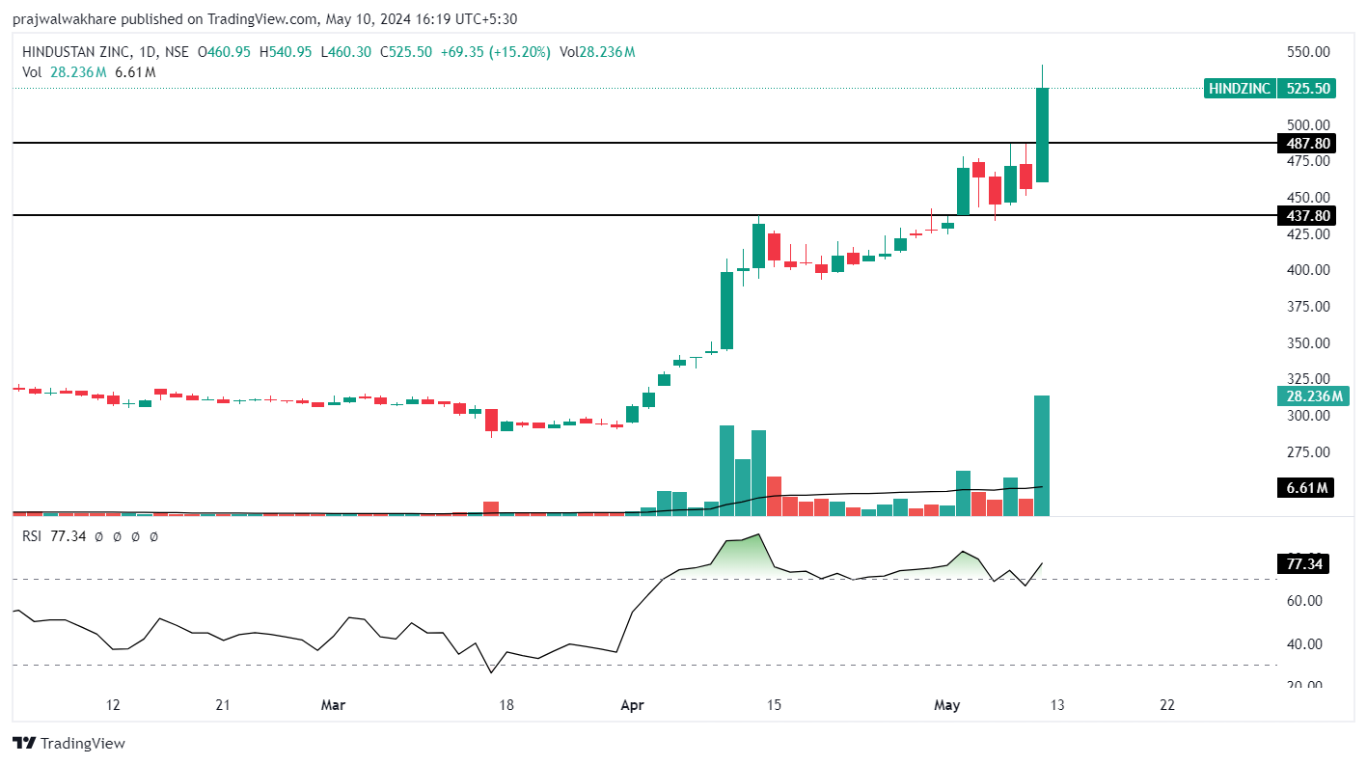Click the low value L460.30
This screenshot has height=764, width=1367.
click(346, 52)
